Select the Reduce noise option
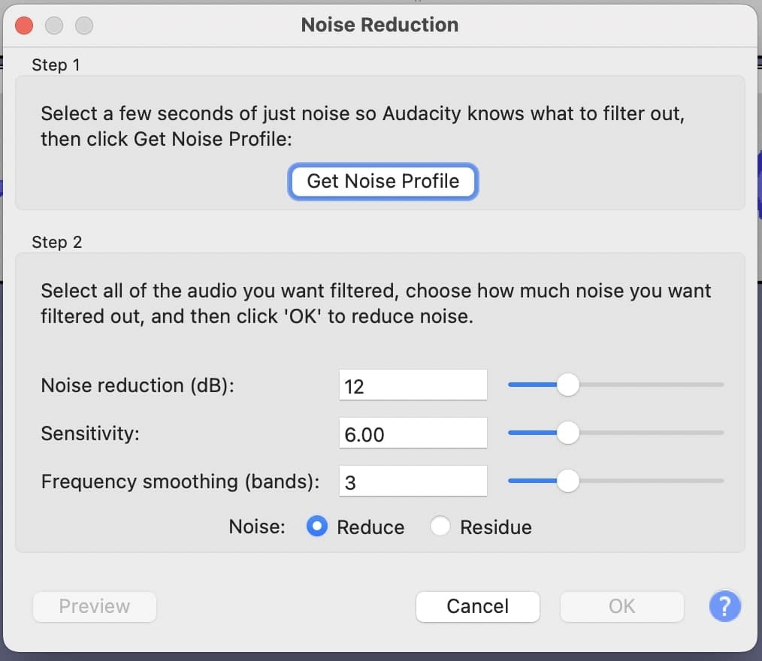 point(317,527)
